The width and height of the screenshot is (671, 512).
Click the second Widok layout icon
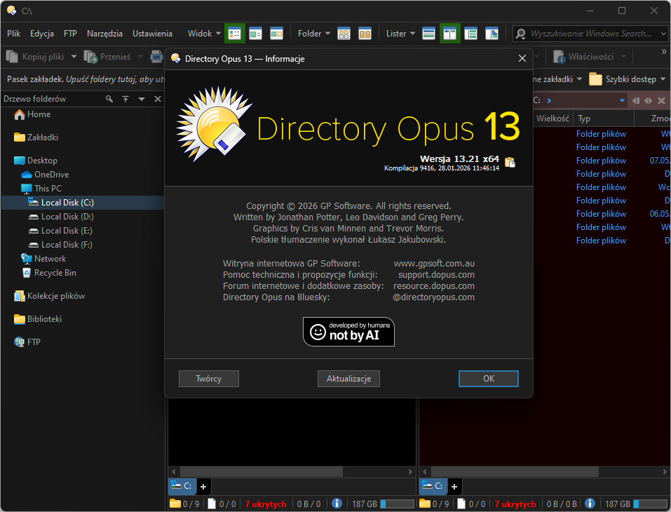[x=255, y=34]
